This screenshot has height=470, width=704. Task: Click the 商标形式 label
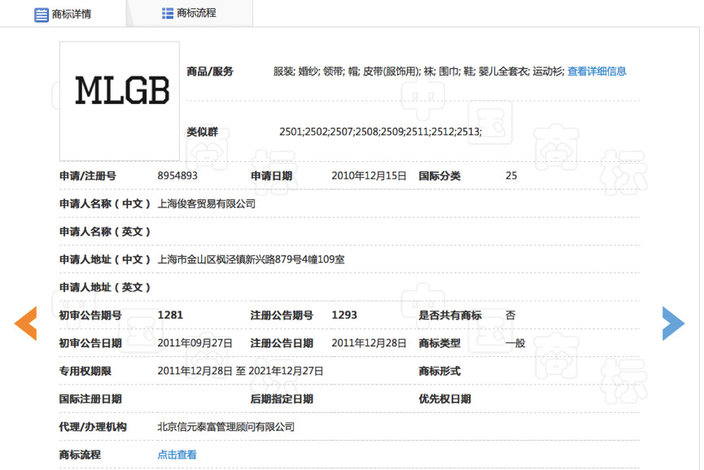pyautogui.click(x=439, y=371)
